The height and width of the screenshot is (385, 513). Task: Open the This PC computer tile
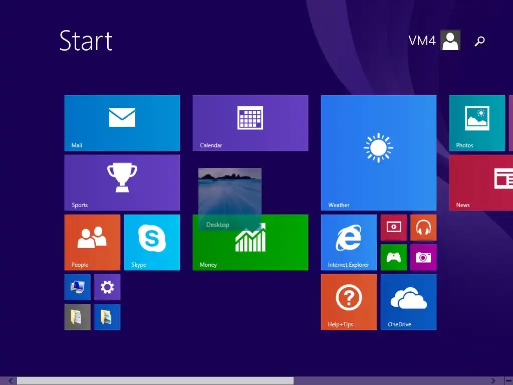click(78, 287)
